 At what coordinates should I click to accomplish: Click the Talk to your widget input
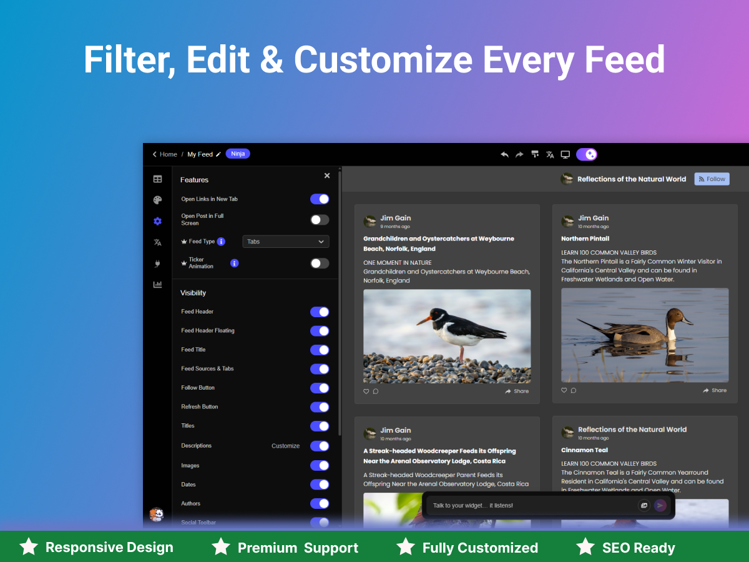pos(531,506)
